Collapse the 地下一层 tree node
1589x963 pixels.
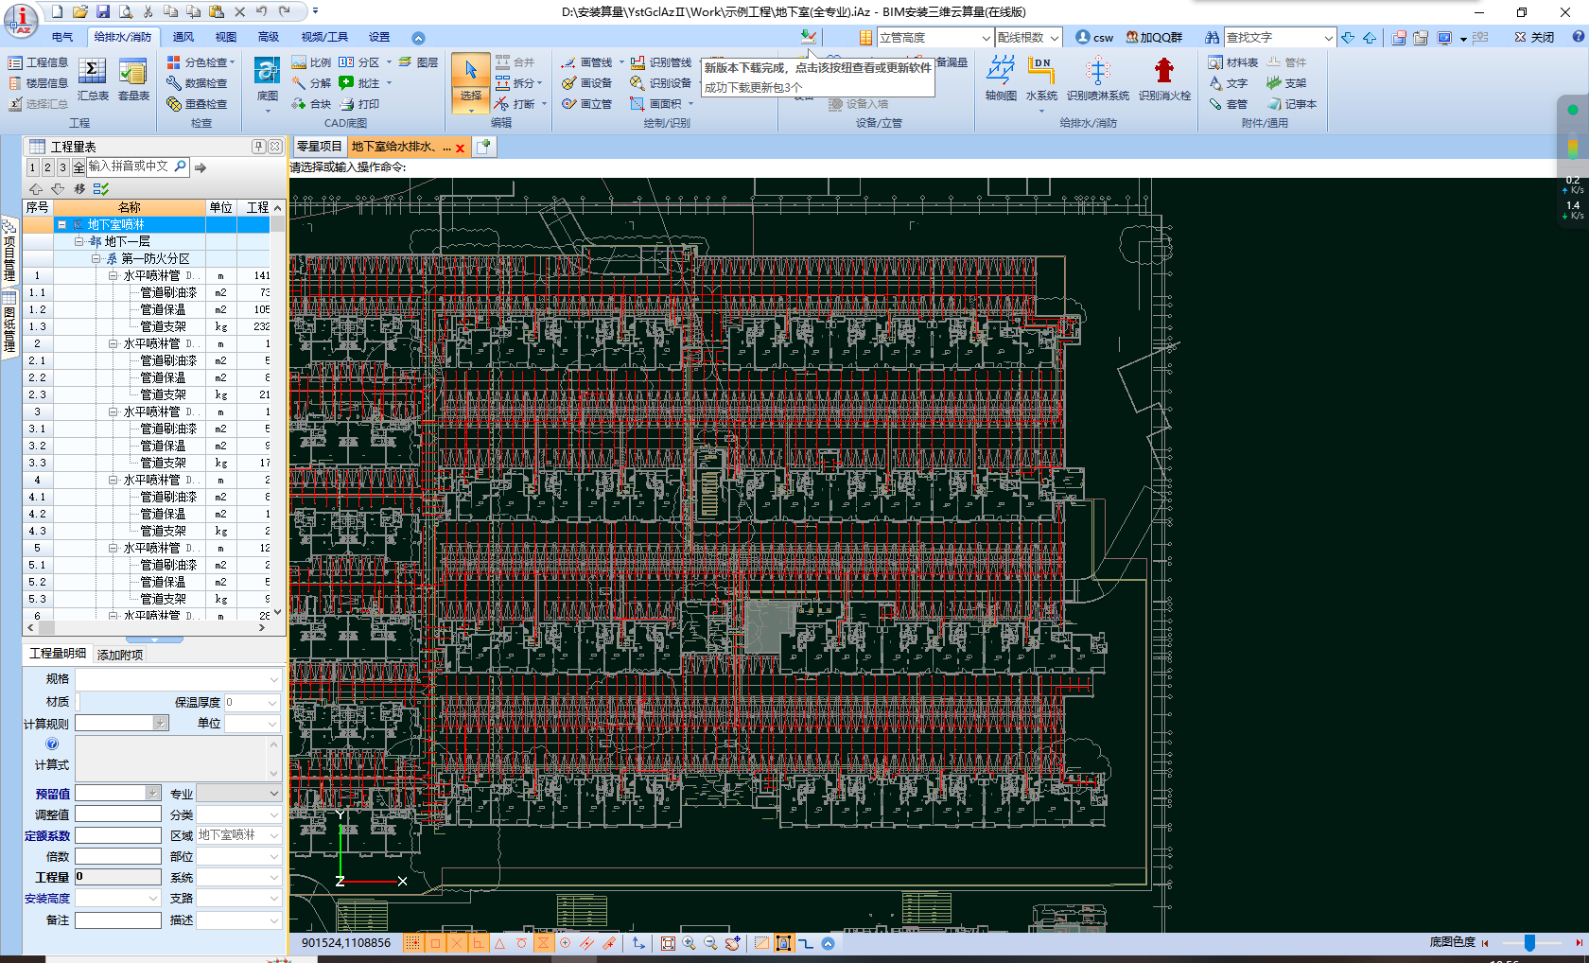pyautogui.click(x=79, y=242)
